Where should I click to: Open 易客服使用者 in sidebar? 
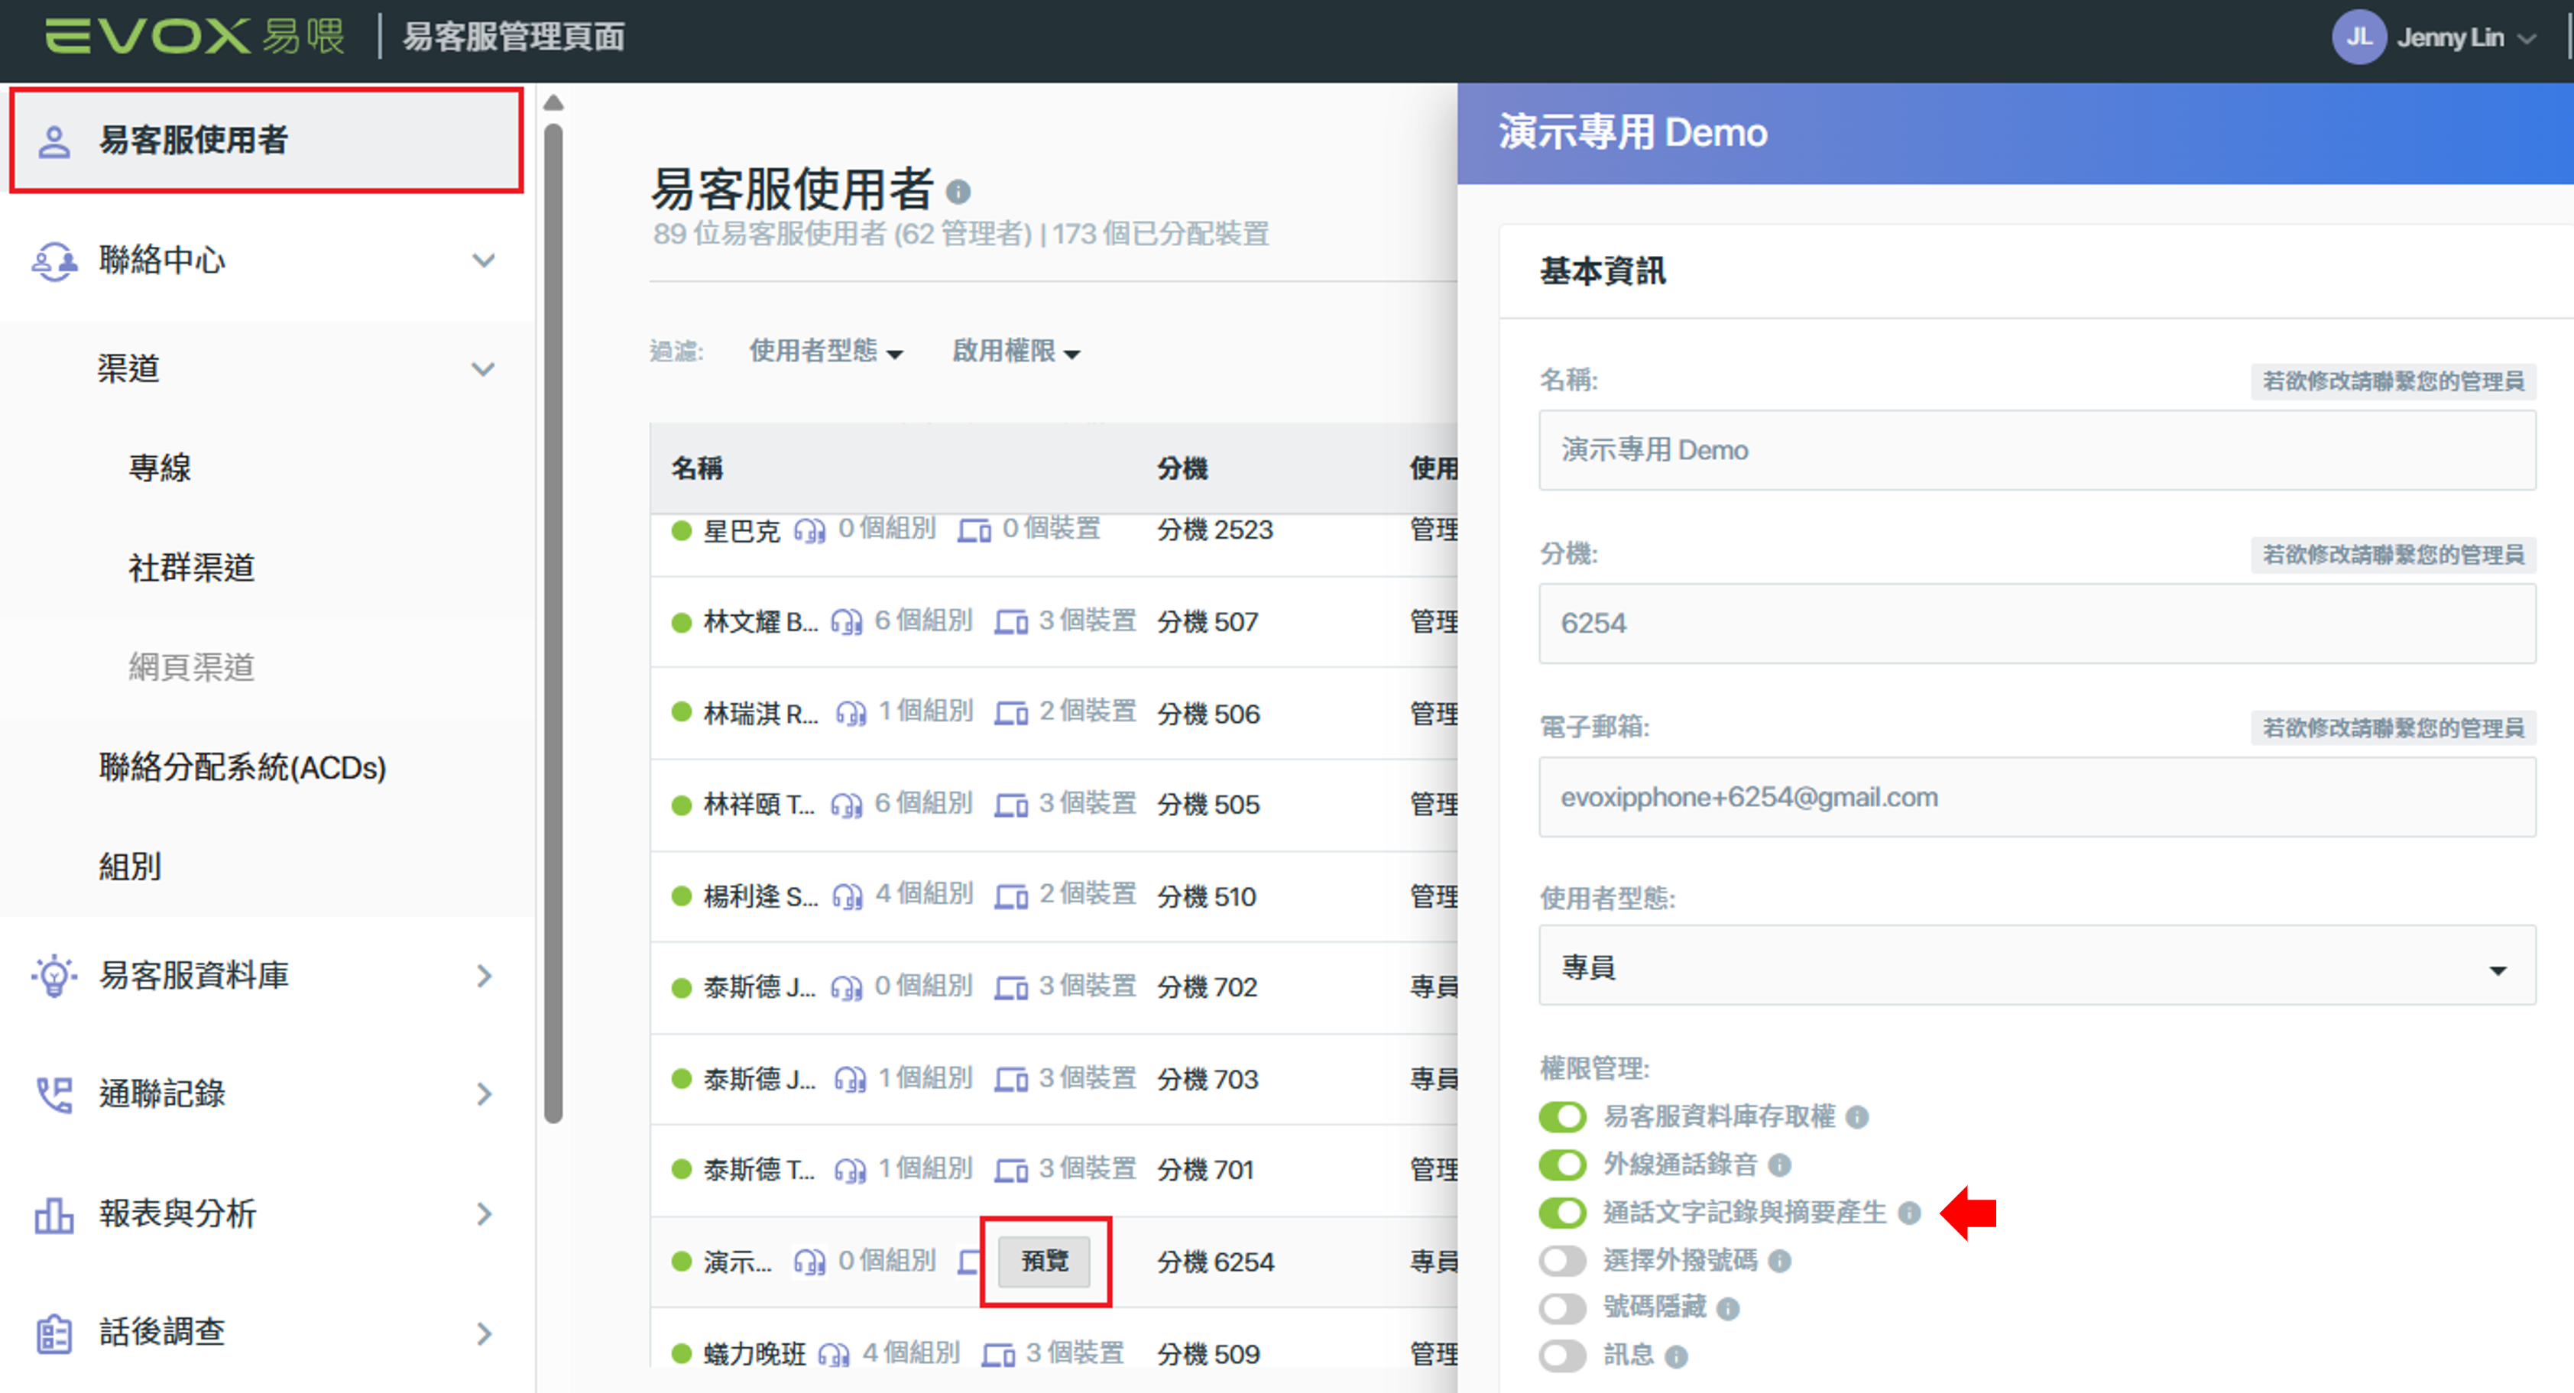(x=266, y=140)
